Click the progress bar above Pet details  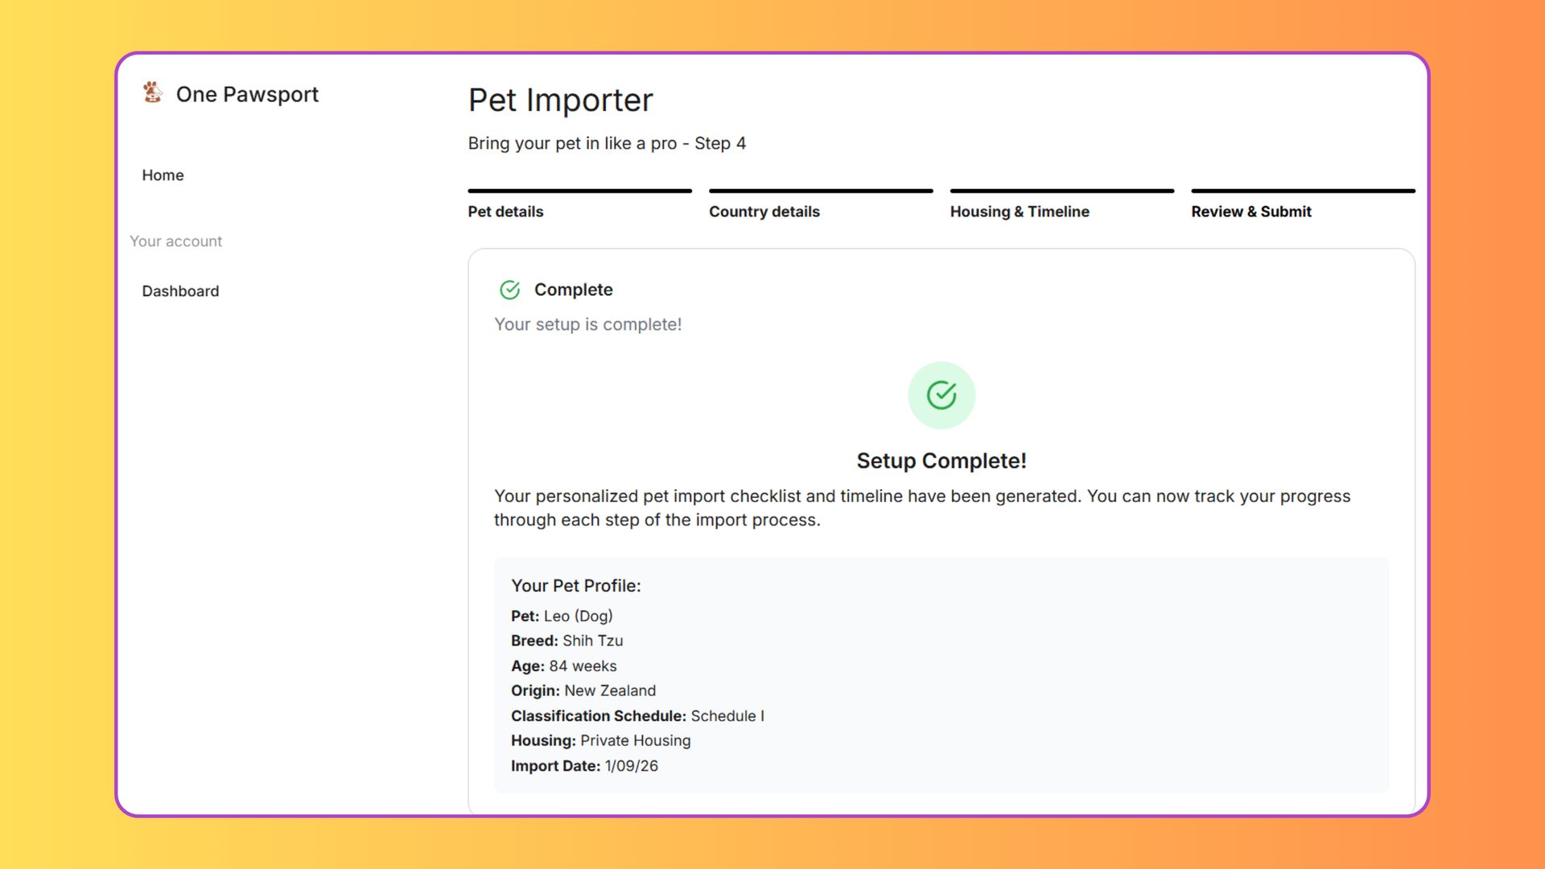(x=579, y=191)
